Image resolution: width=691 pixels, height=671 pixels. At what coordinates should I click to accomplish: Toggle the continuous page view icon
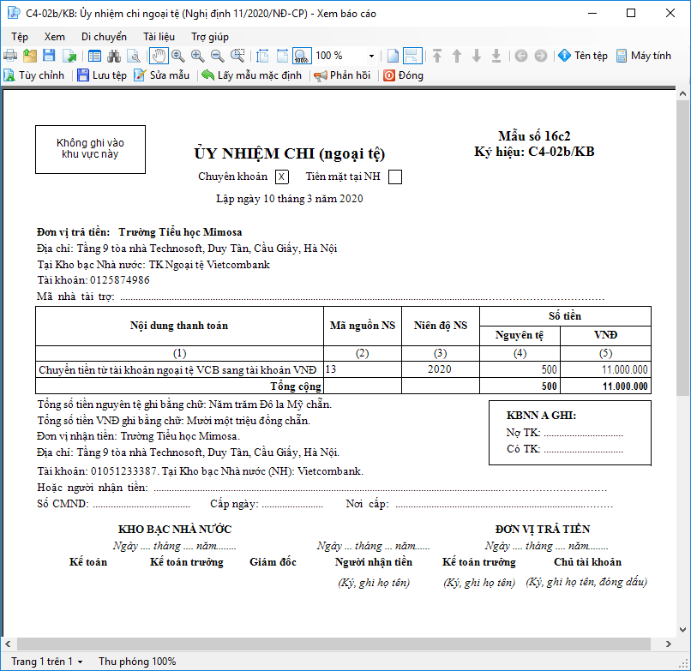point(412,56)
